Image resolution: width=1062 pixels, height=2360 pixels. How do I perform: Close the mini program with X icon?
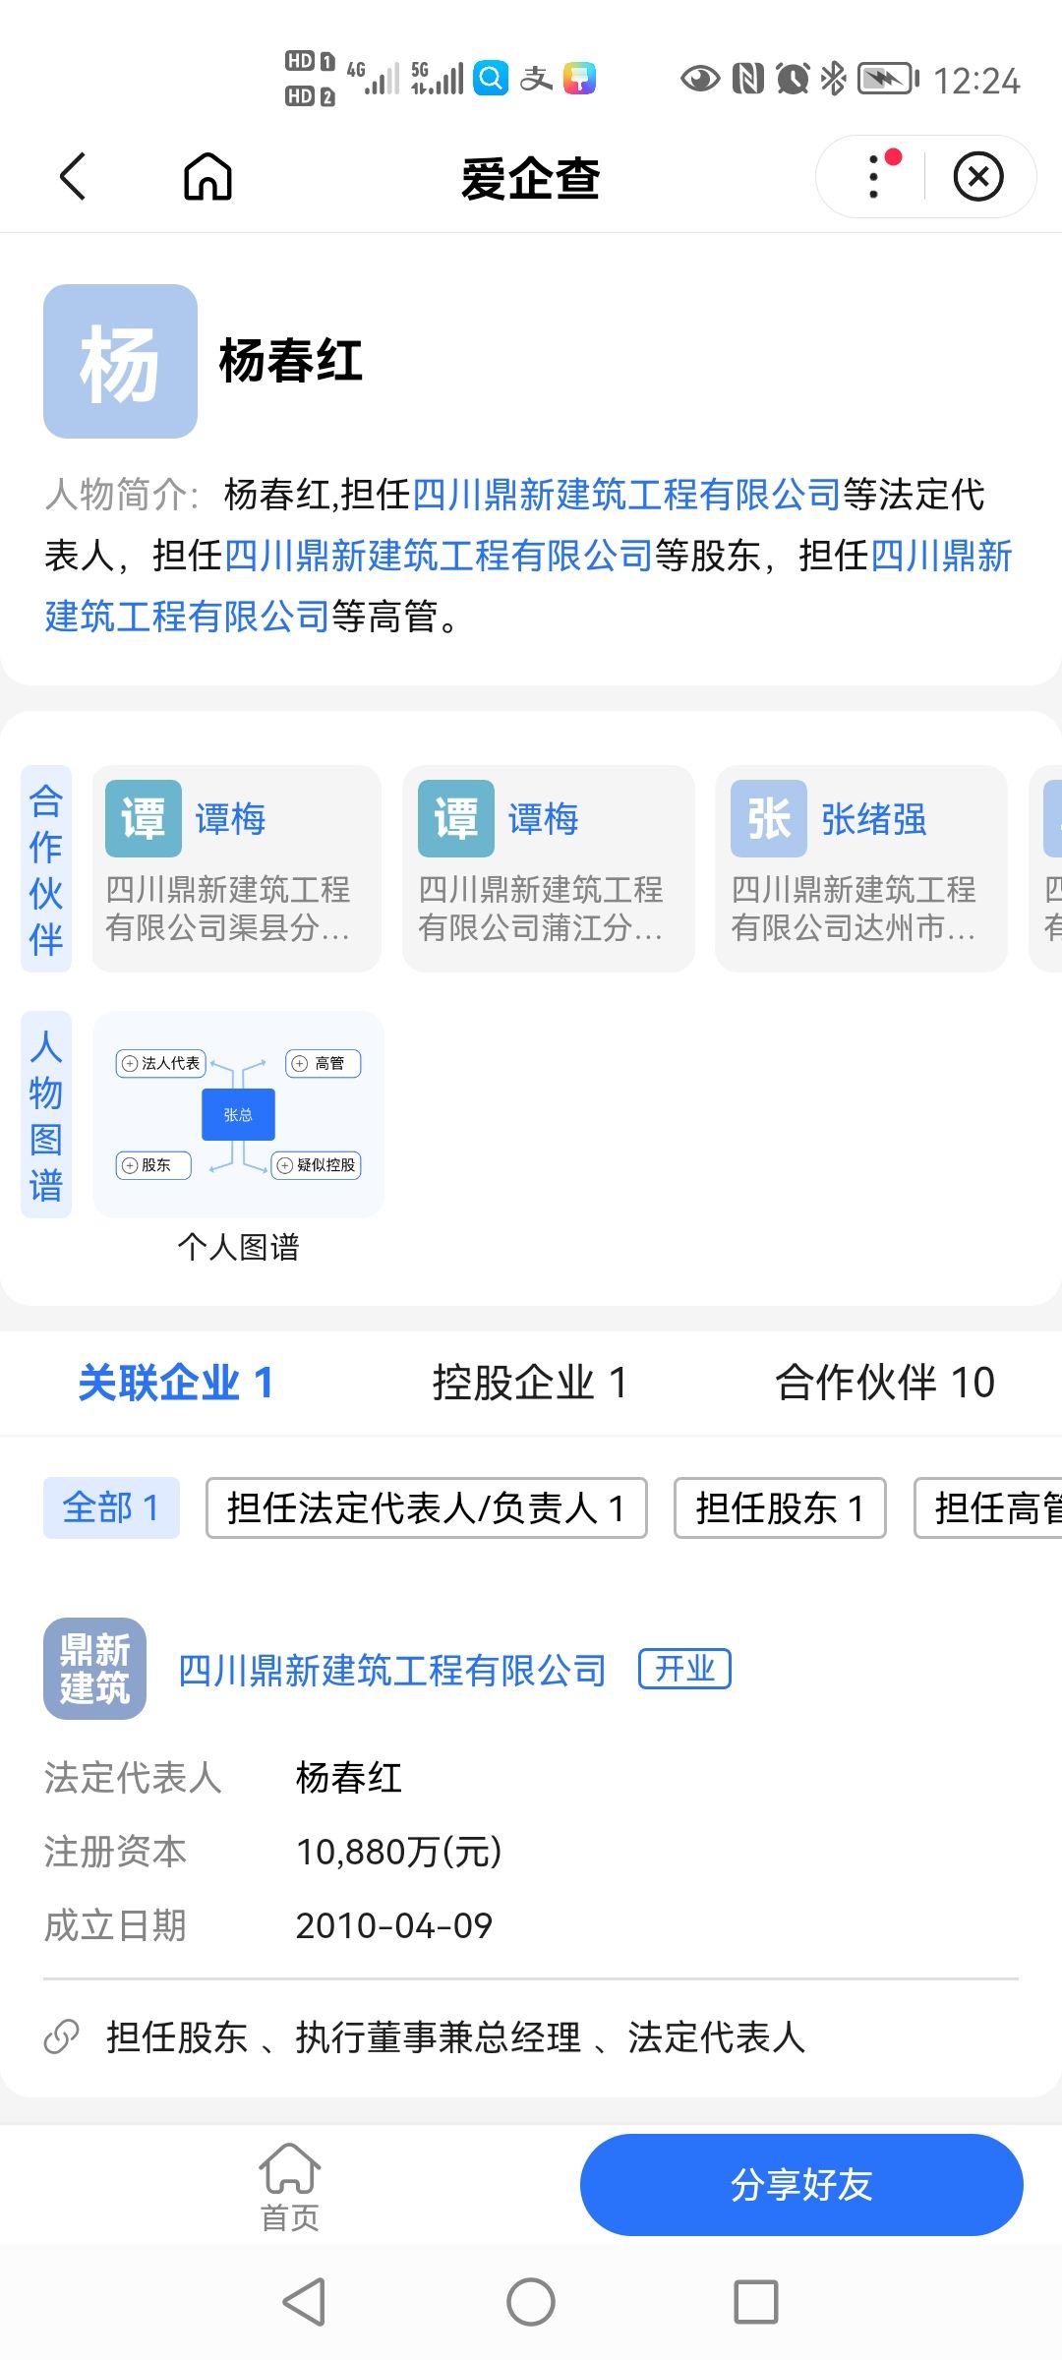(x=977, y=177)
